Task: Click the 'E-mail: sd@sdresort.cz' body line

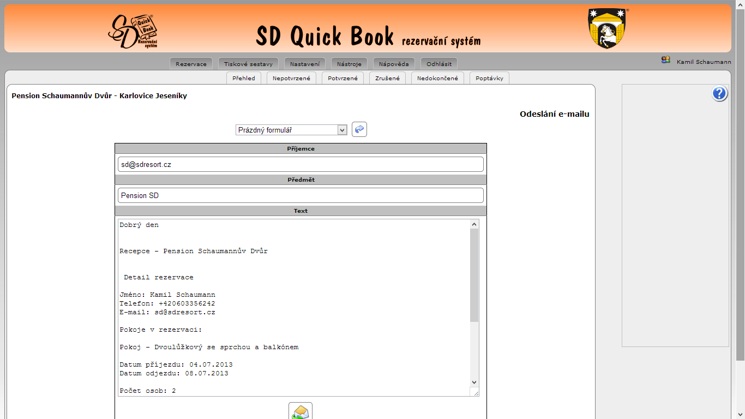Action: point(167,312)
